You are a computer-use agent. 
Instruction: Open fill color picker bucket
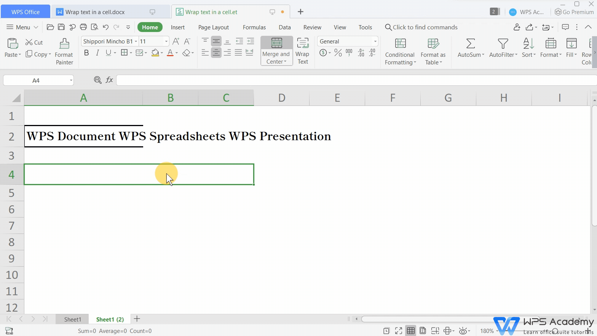tap(155, 53)
